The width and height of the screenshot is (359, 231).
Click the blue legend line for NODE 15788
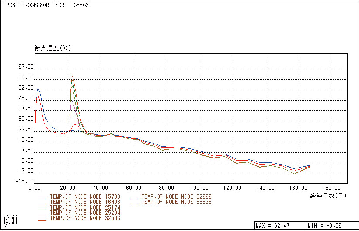42,199
